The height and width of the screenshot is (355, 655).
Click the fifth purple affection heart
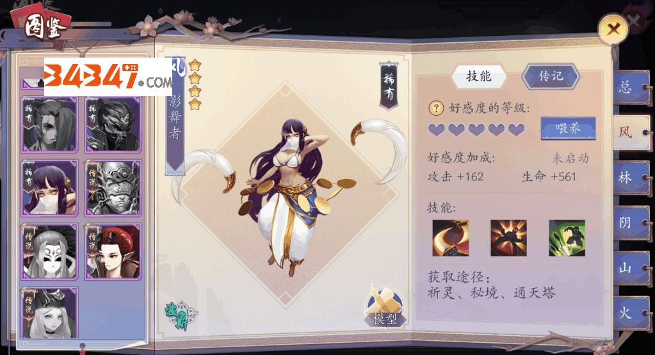[x=516, y=130]
